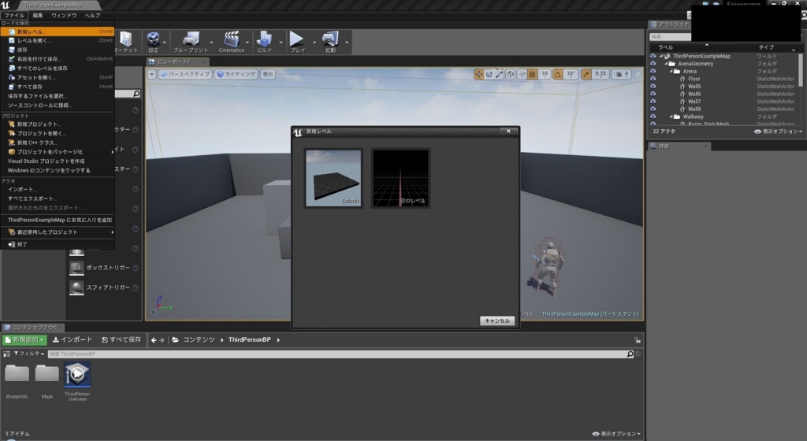
Task: Toggle the sources panel icon beside Filters
Action: point(6,354)
